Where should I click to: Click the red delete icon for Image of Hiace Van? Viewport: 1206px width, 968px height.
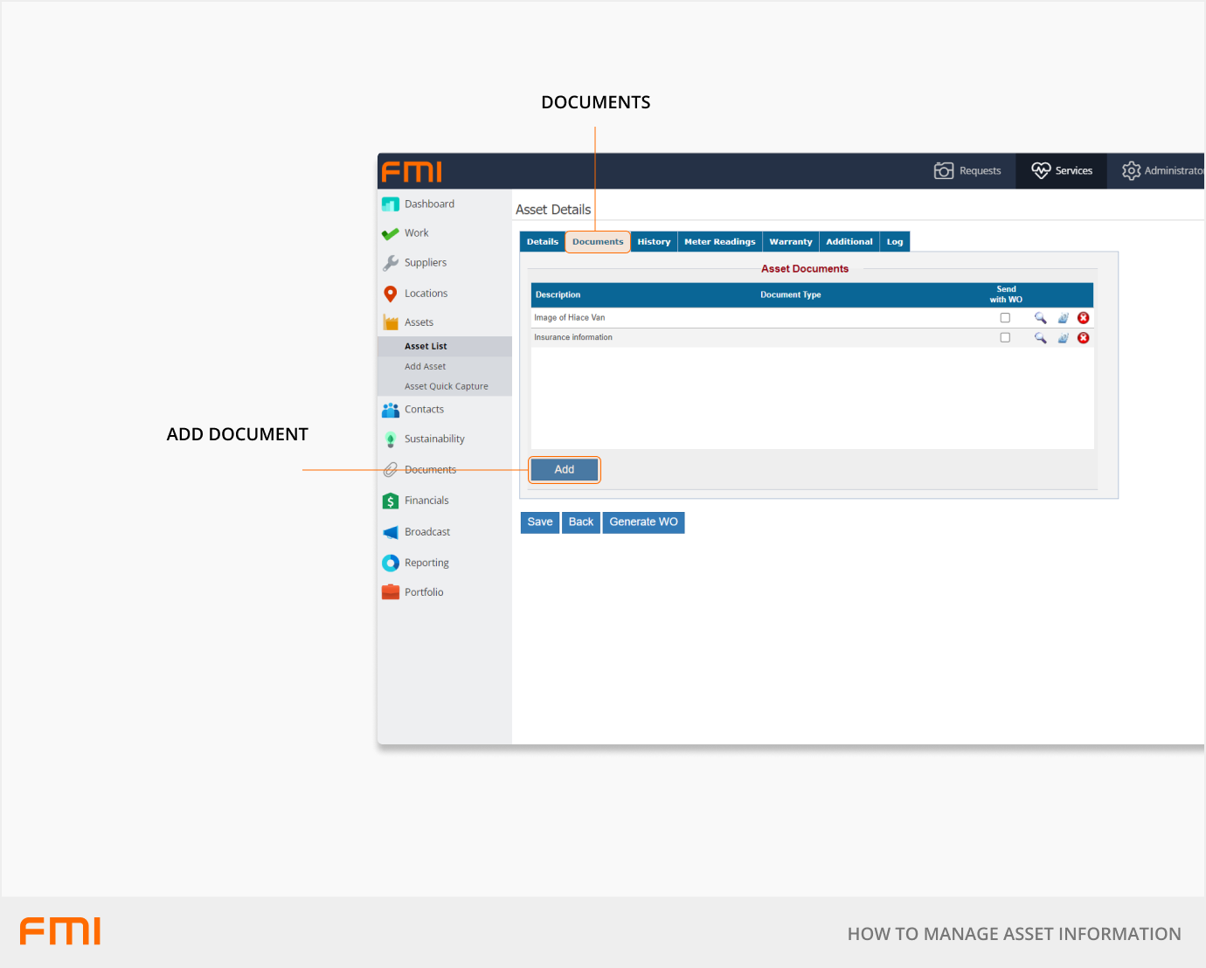coord(1083,318)
